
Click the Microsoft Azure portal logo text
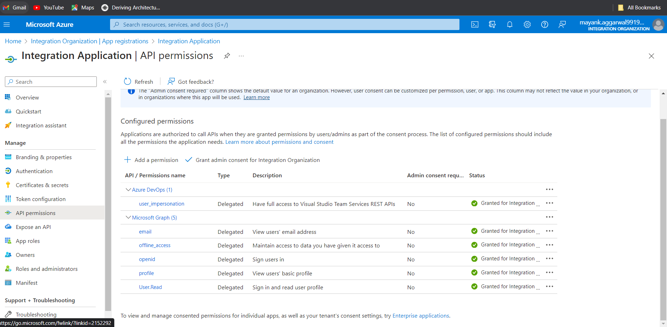(50, 24)
